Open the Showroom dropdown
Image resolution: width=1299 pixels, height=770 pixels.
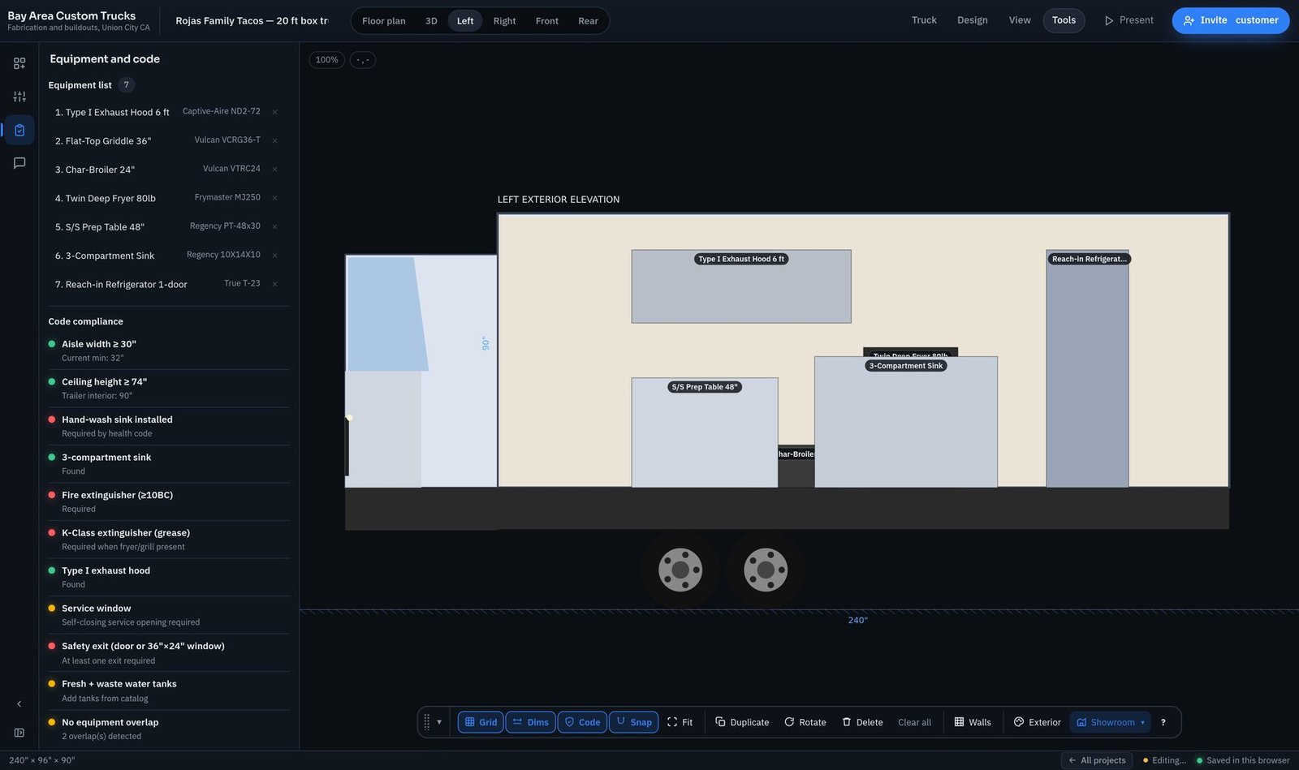[x=1111, y=722]
